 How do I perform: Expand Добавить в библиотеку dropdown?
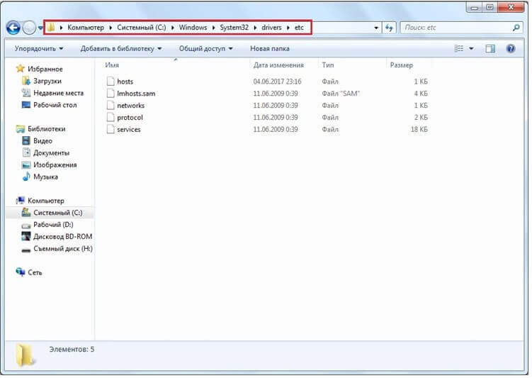(120, 49)
